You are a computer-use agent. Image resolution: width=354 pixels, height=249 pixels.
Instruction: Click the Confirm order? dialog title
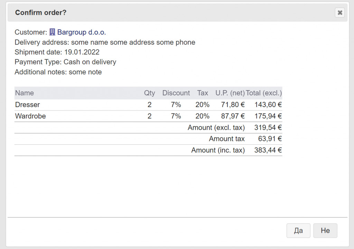tap(41, 13)
